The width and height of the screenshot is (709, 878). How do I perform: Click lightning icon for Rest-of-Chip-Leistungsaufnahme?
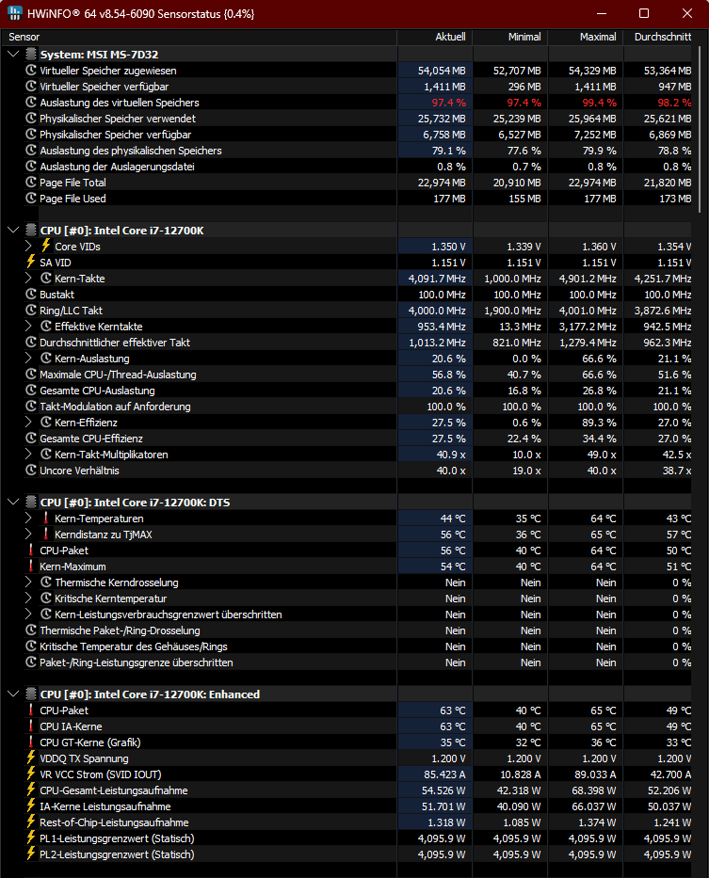coord(31,822)
